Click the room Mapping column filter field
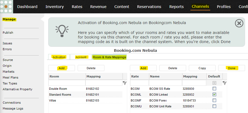 [104, 83]
